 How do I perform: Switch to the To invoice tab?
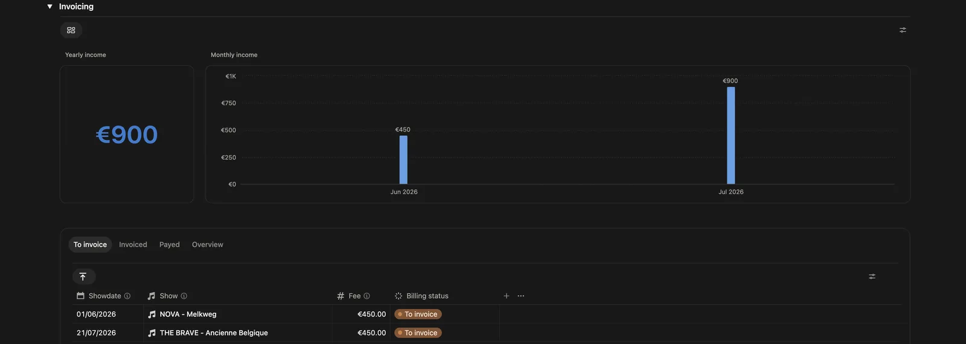(x=90, y=244)
